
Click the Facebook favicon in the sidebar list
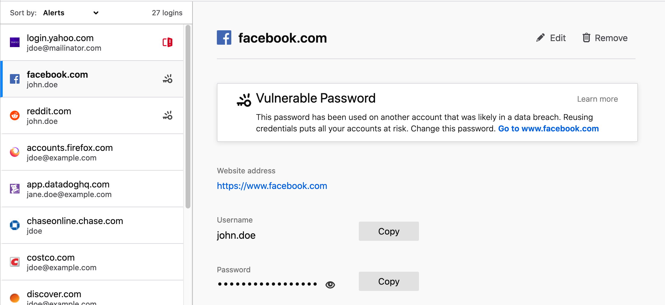(x=14, y=79)
